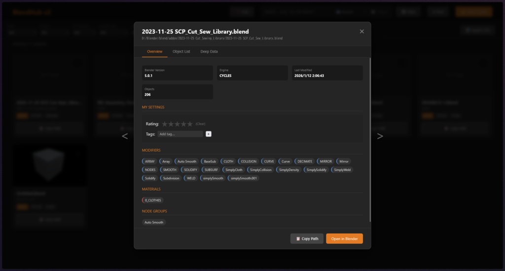The height and width of the screenshot is (271, 505).
Task: Click the Last Modified value 2026/1/12 2:06:43
Action: [309, 76]
